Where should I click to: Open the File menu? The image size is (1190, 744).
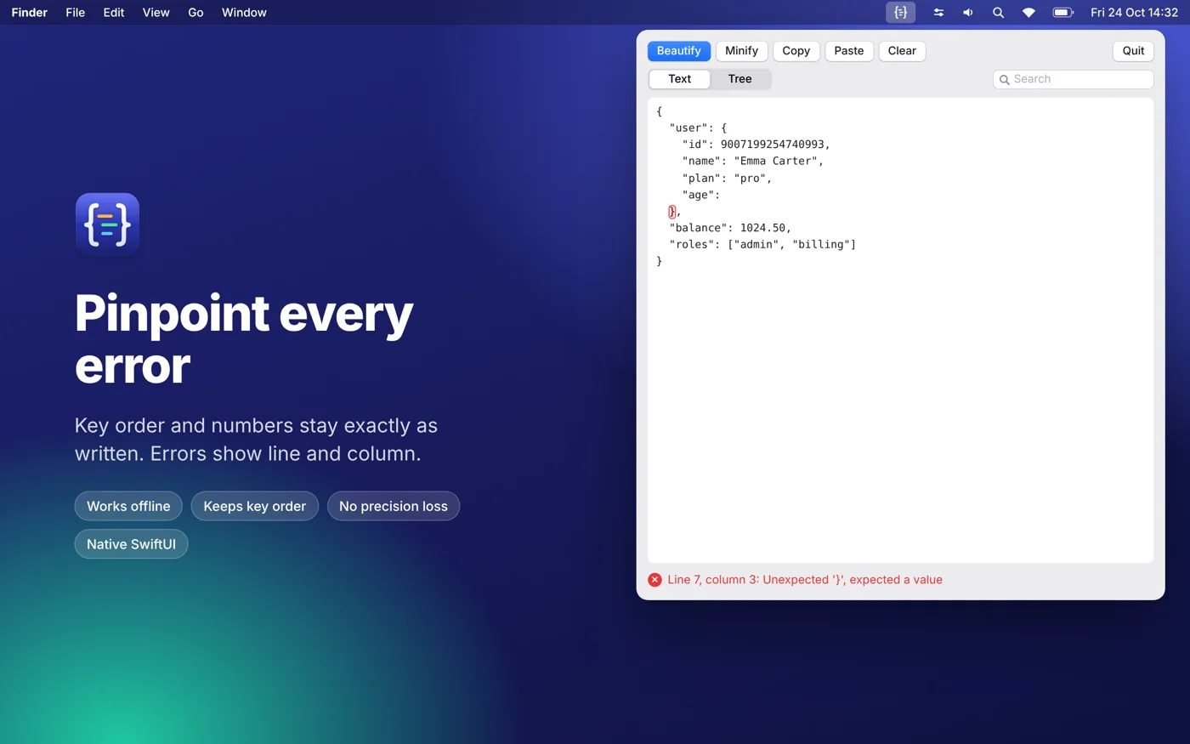point(76,13)
